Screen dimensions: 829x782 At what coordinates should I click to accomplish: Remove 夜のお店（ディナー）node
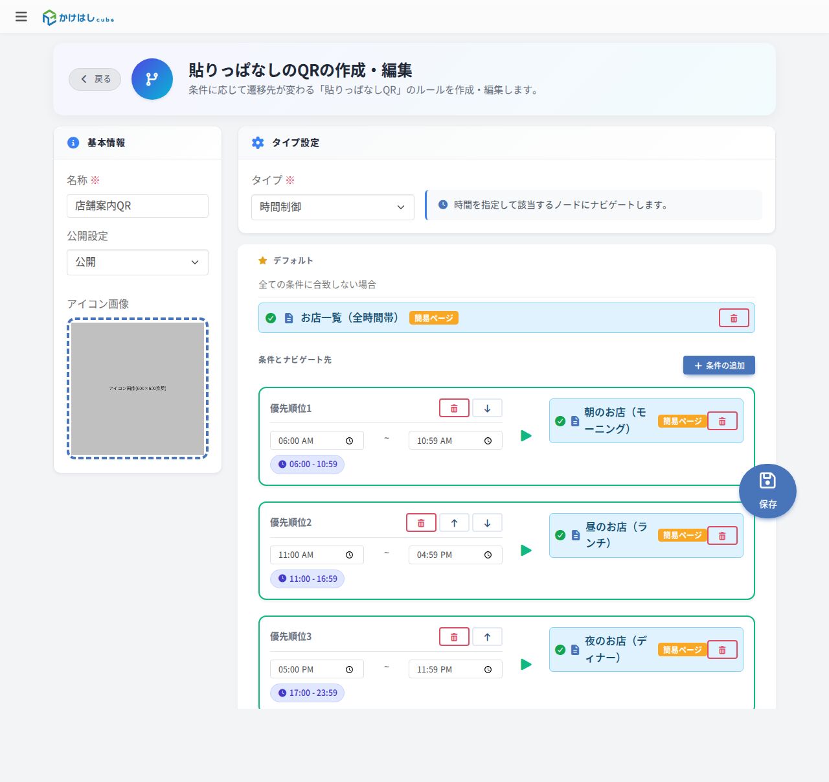point(722,650)
